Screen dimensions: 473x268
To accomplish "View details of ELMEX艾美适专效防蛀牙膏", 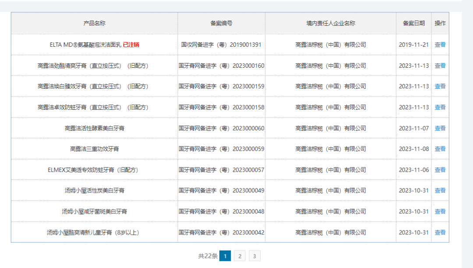I will pyautogui.click(x=440, y=170).
